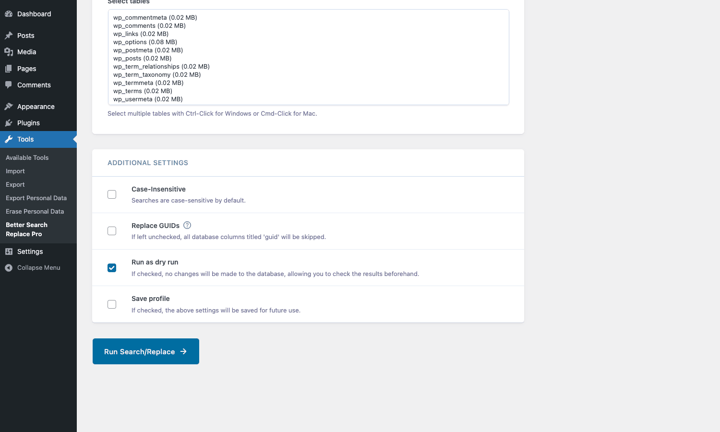Collapse the admin sidebar menu
This screenshot has width=720, height=432.
click(x=38, y=268)
